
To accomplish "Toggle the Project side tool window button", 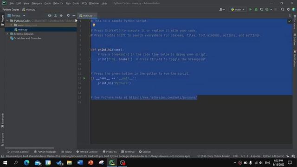I will (x=2, y=20).
